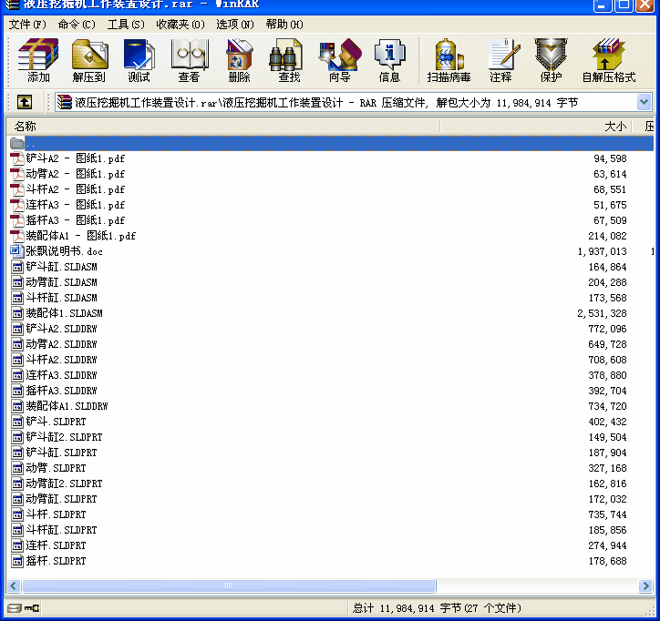Click the horizontal scrollbar thumb

229,585
